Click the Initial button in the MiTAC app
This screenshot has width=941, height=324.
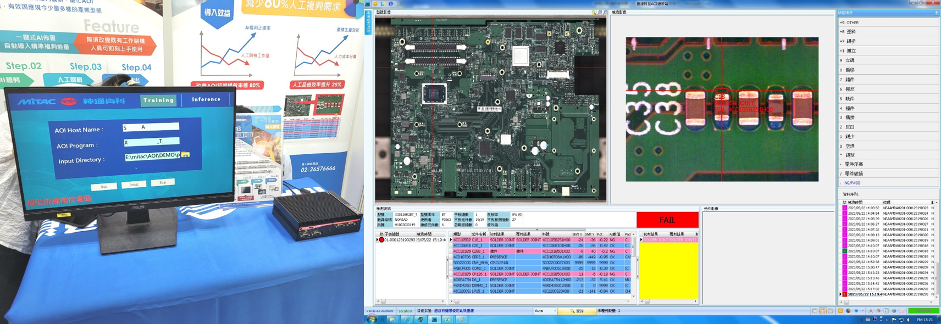click(134, 185)
